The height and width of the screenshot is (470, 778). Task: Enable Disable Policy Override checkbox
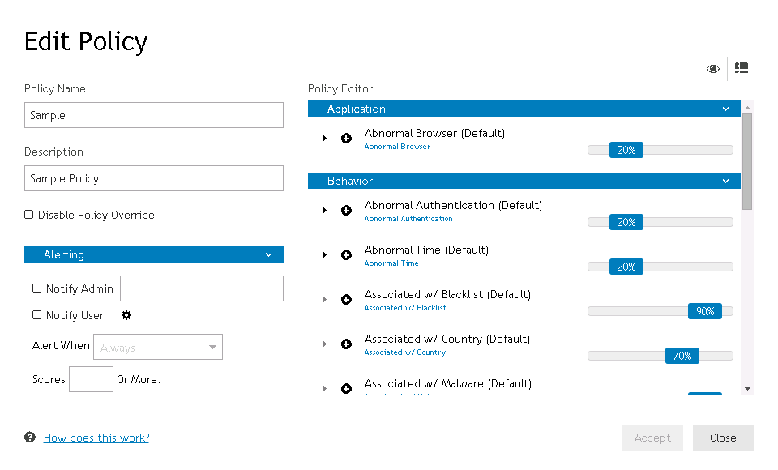pyautogui.click(x=29, y=215)
